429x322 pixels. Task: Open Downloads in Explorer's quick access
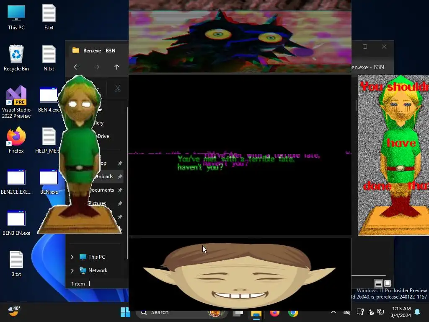click(x=104, y=177)
